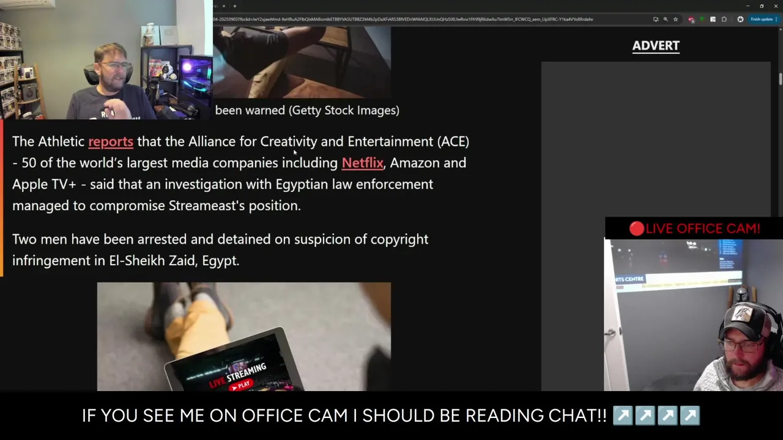Open a new browser tab with the plus button

pyautogui.click(x=234, y=6)
